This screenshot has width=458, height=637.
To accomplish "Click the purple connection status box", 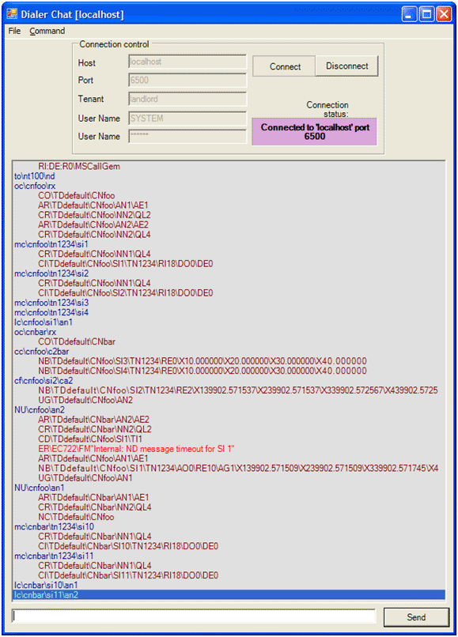I will click(x=314, y=132).
